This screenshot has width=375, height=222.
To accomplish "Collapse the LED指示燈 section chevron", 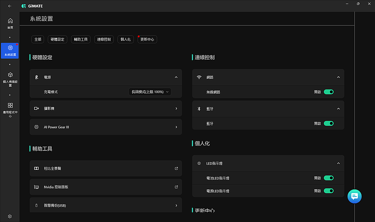I will coord(338,164).
